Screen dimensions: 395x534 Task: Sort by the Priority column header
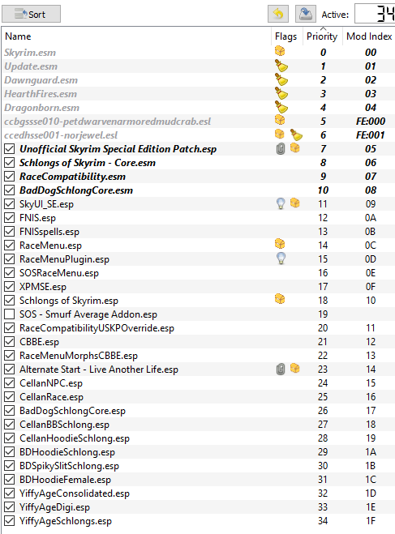pyautogui.click(x=322, y=36)
